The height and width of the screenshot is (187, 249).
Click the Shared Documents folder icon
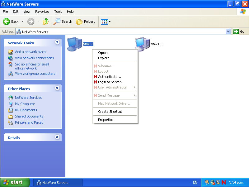point(11,117)
